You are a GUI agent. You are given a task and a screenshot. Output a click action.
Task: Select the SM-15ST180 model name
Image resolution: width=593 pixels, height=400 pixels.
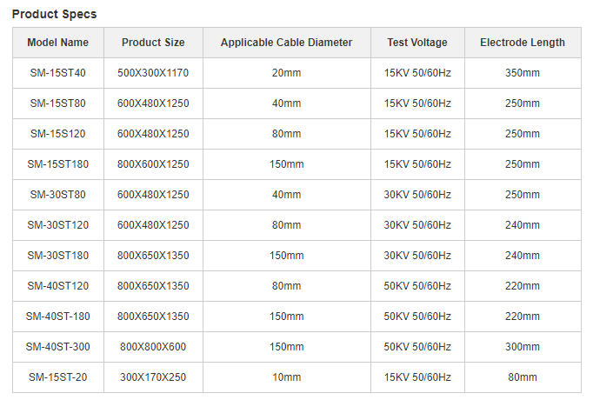pos(58,164)
